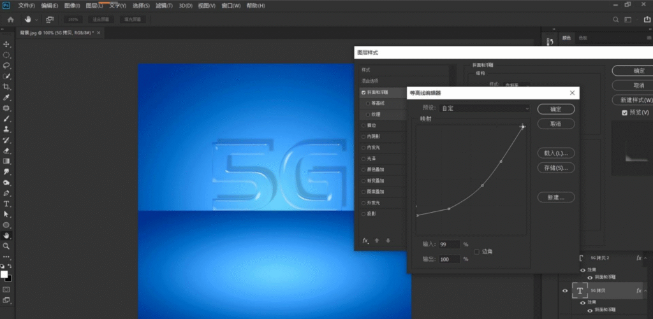The width and height of the screenshot is (653, 319).
Task: Open the Preset (预设) dropdown showing 自定
Action: (485, 108)
